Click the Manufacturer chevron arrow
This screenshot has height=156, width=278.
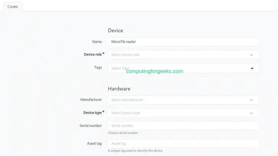[x=251, y=100]
